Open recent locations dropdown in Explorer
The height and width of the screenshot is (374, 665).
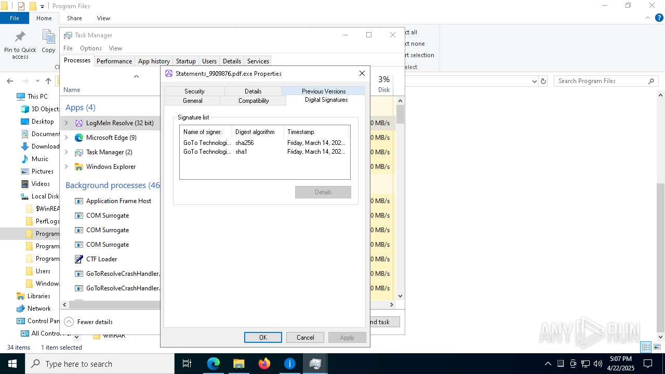coord(37,81)
